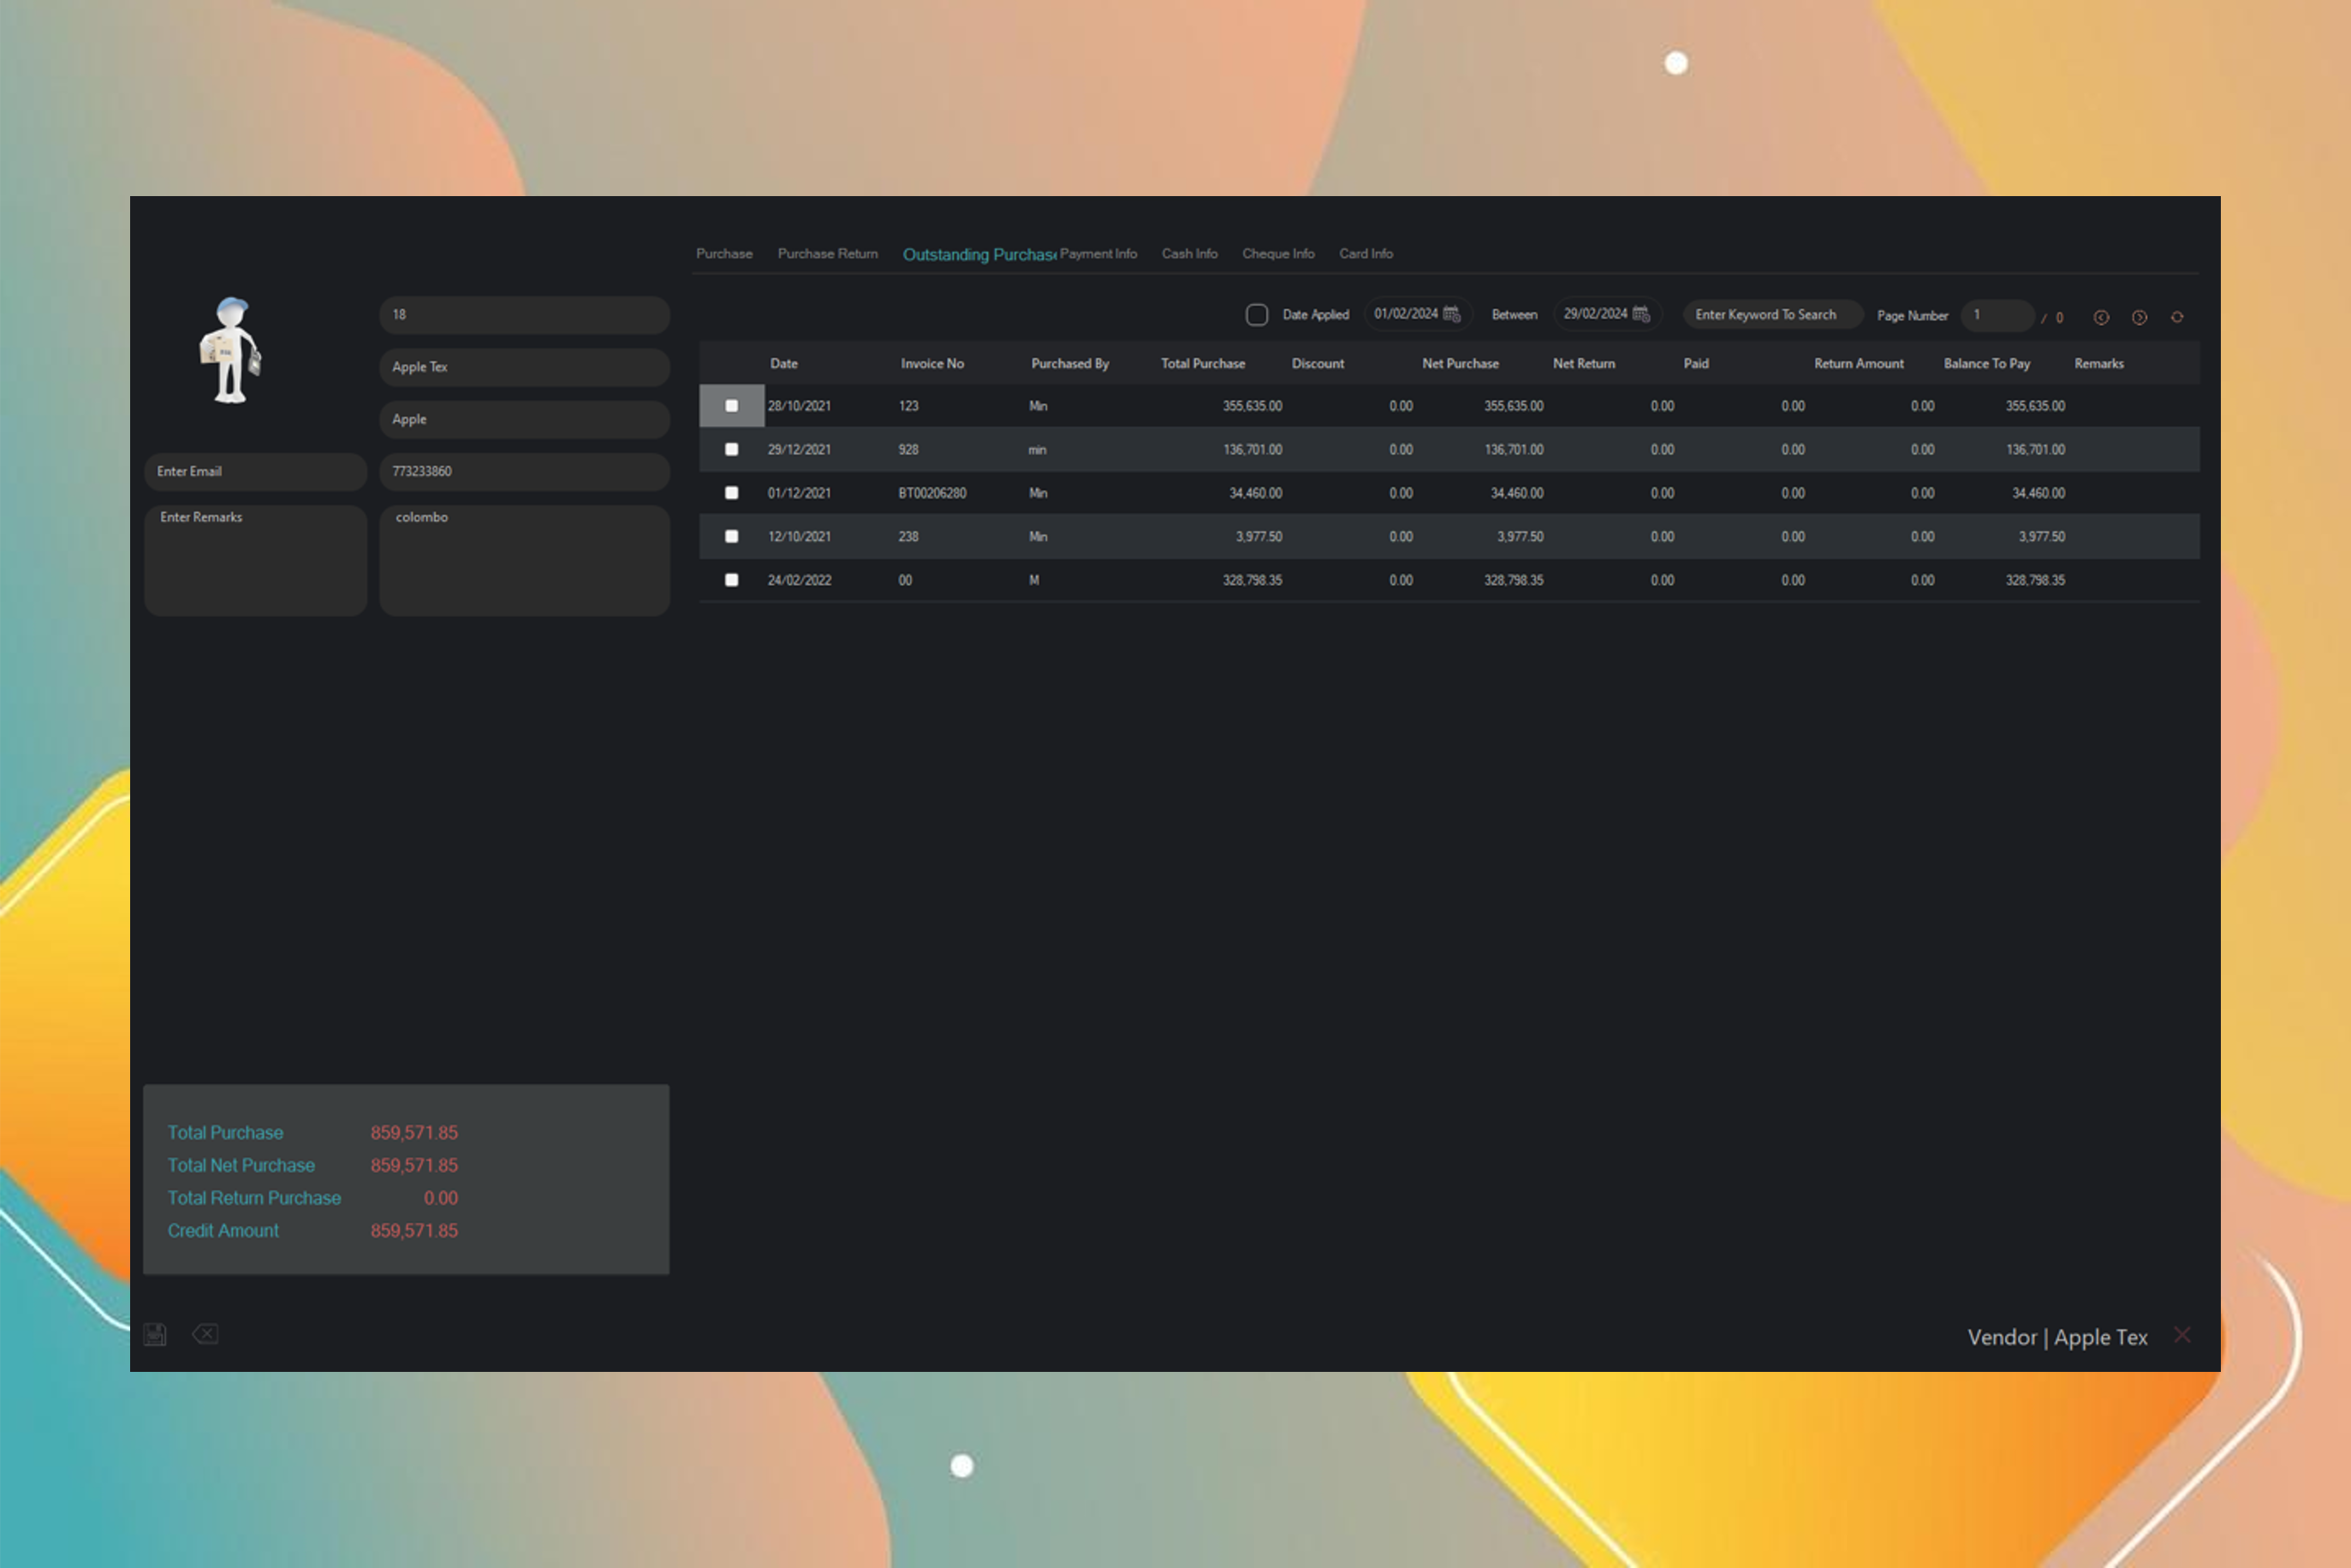
Task: Click the phone field 773233860
Action: (x=525, y=471)
